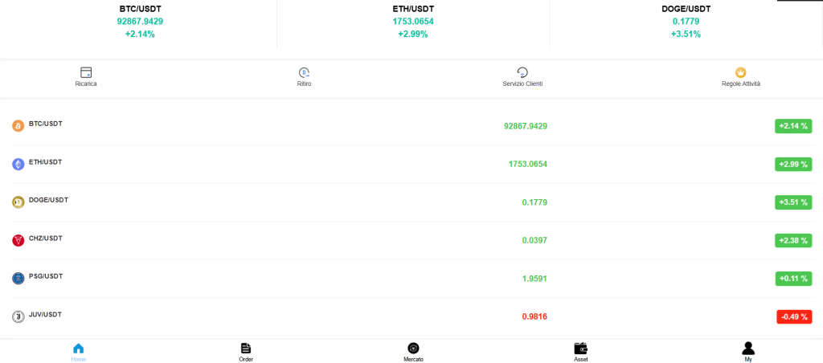This screenshot has width=823, height=363.
Task: Click the Order document icon
Action: (246, 349)
